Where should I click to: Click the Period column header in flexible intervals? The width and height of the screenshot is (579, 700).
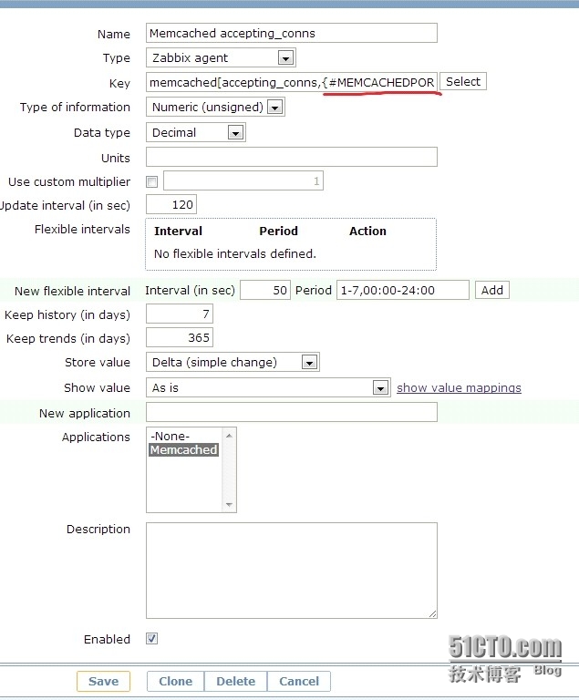tap(278, 231)
